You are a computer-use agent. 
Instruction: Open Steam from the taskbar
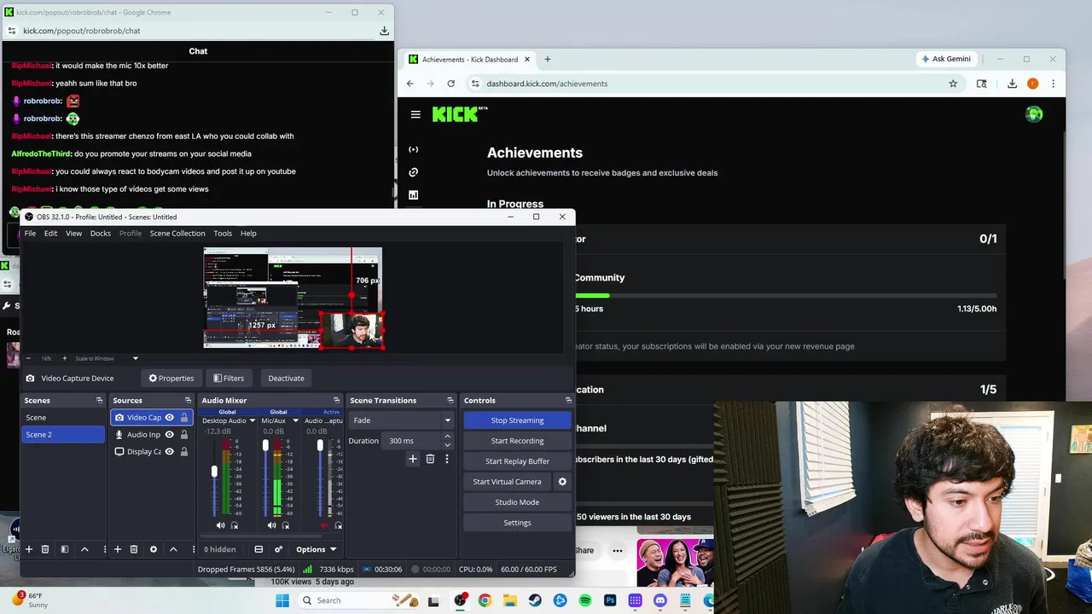[535, 600]
